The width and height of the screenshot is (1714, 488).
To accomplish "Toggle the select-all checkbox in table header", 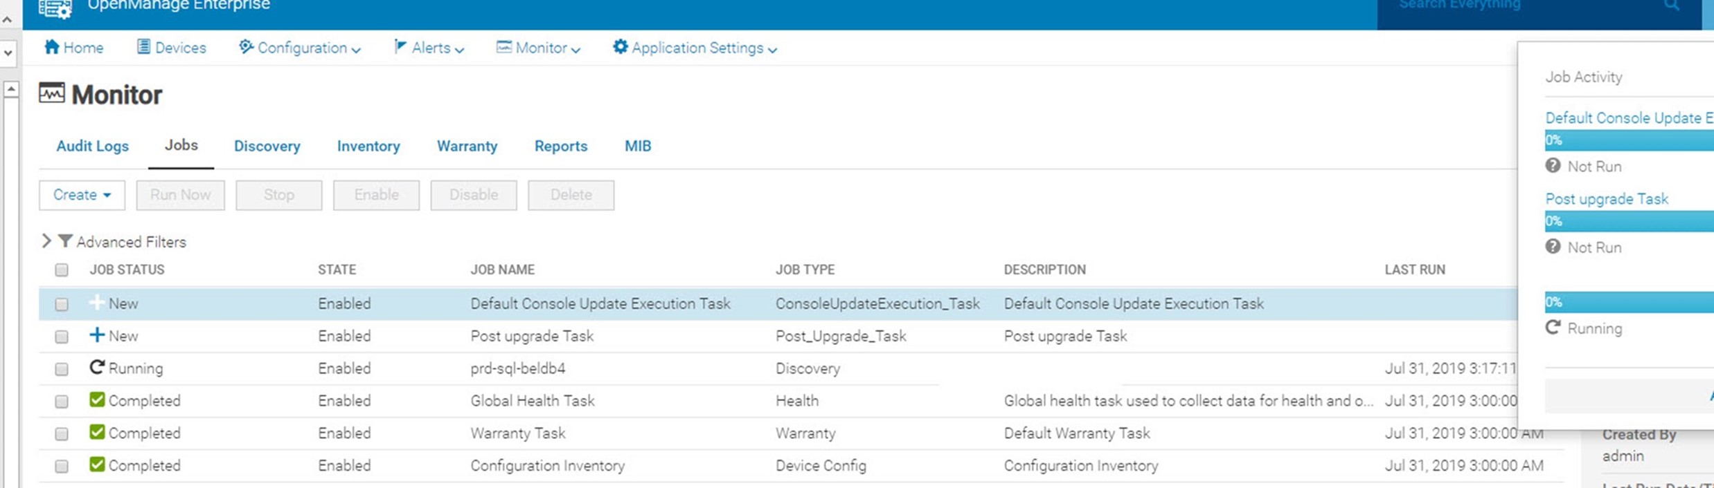I will [62, 270].
